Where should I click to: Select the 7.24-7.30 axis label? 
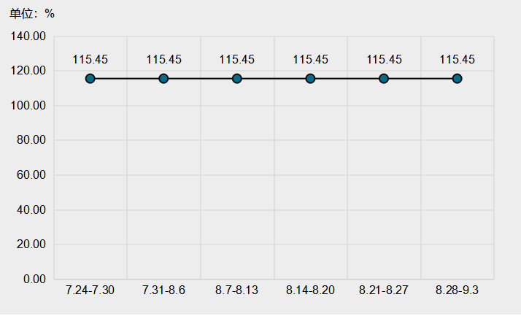click(90, 290)
